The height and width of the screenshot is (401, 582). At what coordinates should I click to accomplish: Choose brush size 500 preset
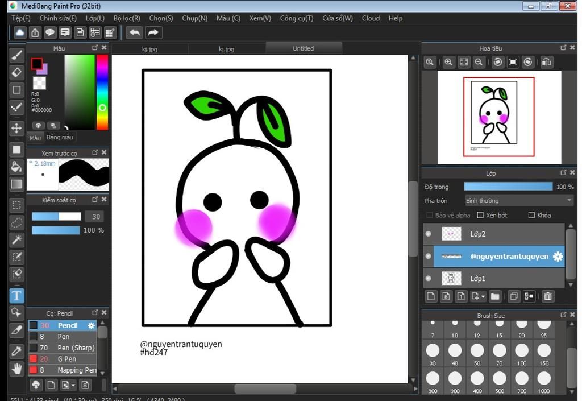[x=499, y=382]
